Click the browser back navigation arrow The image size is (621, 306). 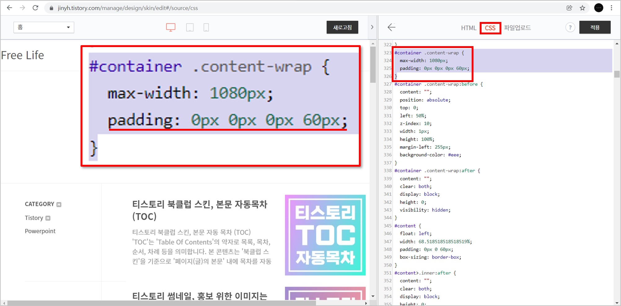10,8
